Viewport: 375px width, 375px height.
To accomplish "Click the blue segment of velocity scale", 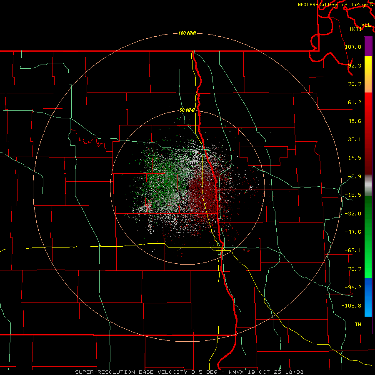I will [368, 297].
